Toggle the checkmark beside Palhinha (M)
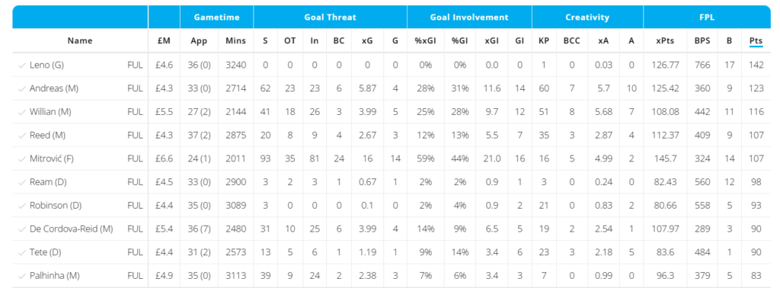780x288 pixels. pos(22,276)
